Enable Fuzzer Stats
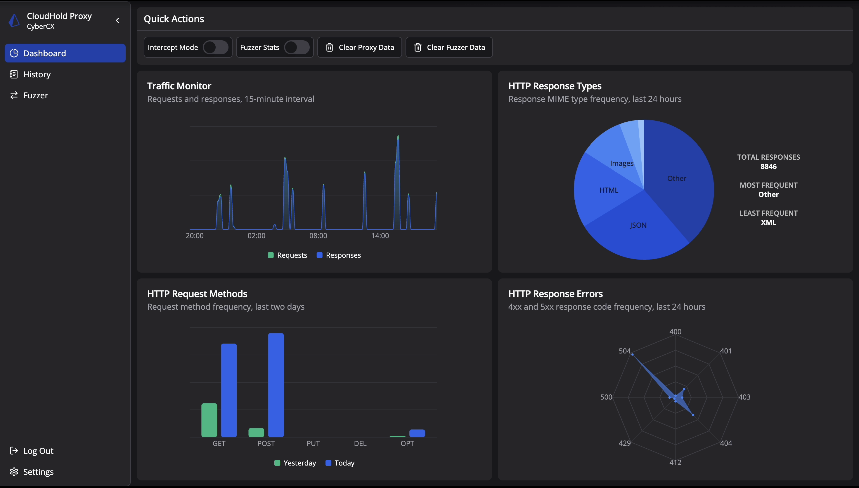This screenshot has height=488, width=859. tap(297, 47)
